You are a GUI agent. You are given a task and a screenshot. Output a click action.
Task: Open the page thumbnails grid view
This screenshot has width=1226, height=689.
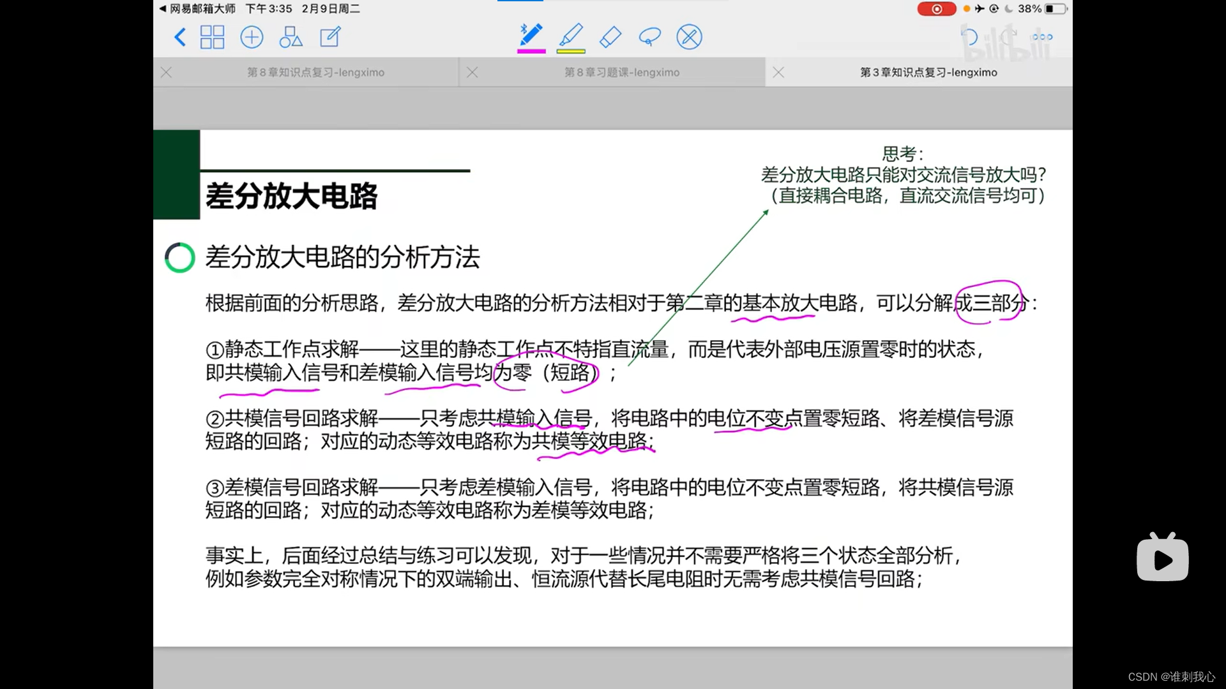pyautogui.click(x=212, y=37)
